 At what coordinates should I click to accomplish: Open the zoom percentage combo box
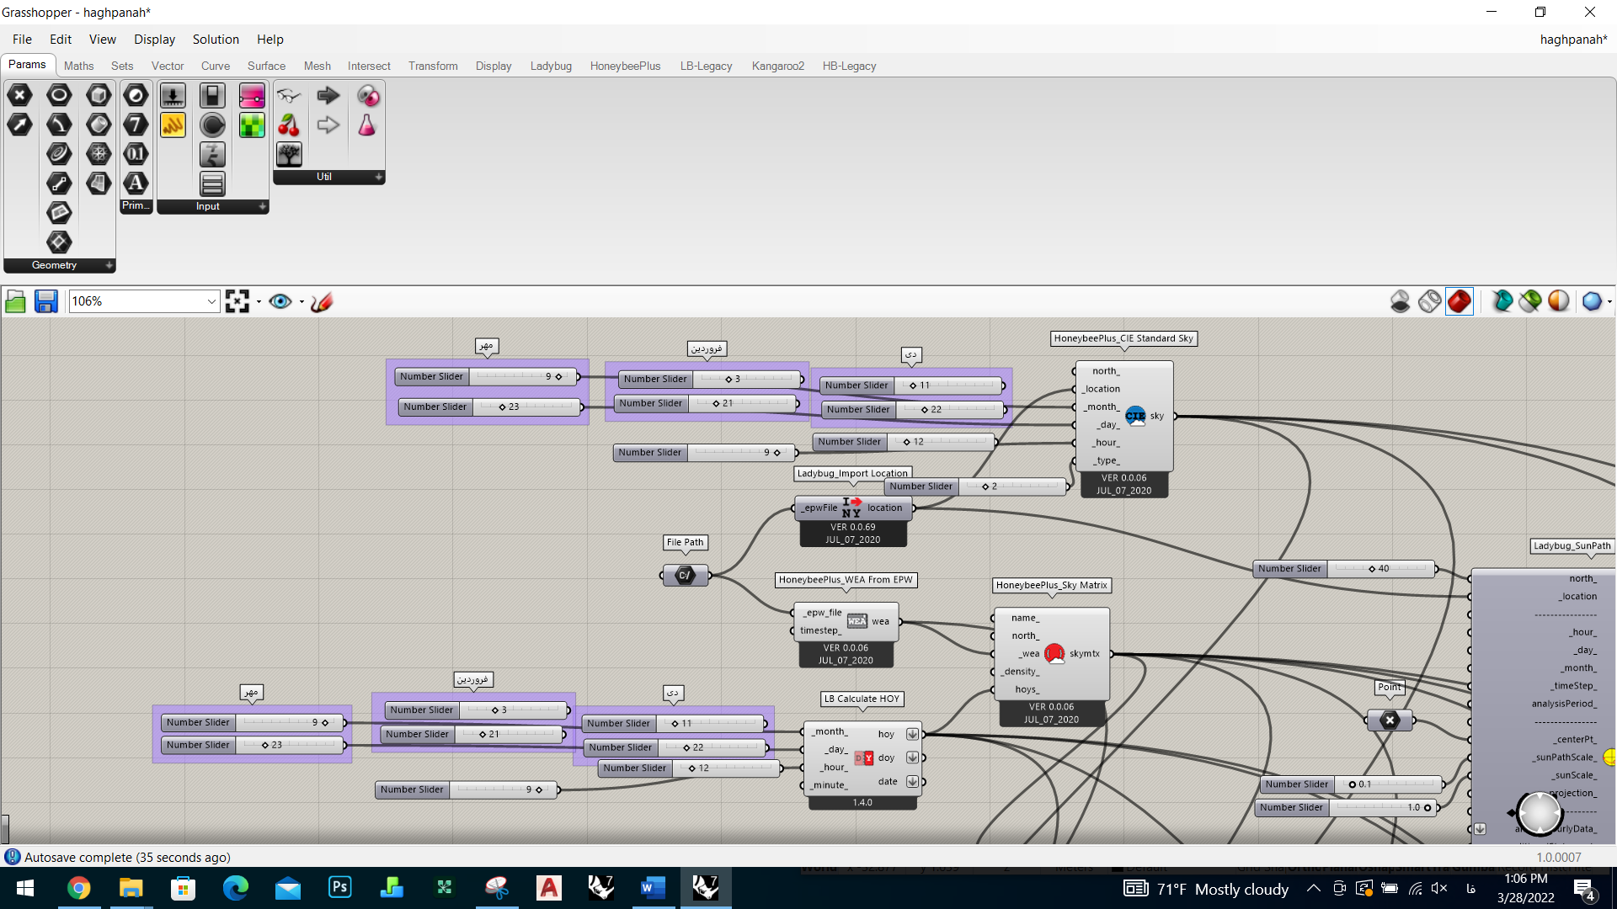pyautogui.click(x=144, y=301)
